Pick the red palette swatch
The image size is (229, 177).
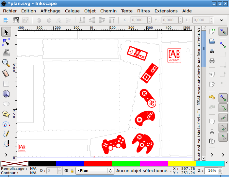[98, 164]
